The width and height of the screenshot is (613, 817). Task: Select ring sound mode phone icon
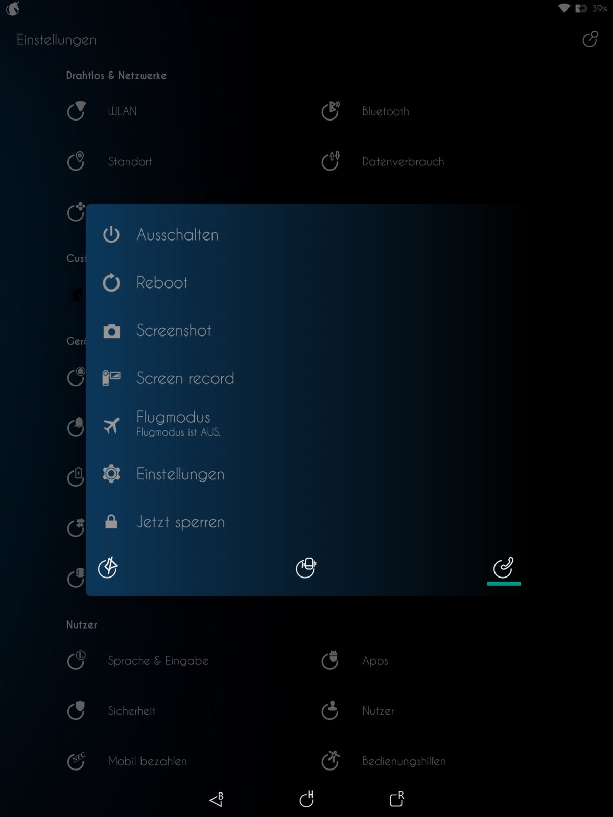[x=504, y=567]
